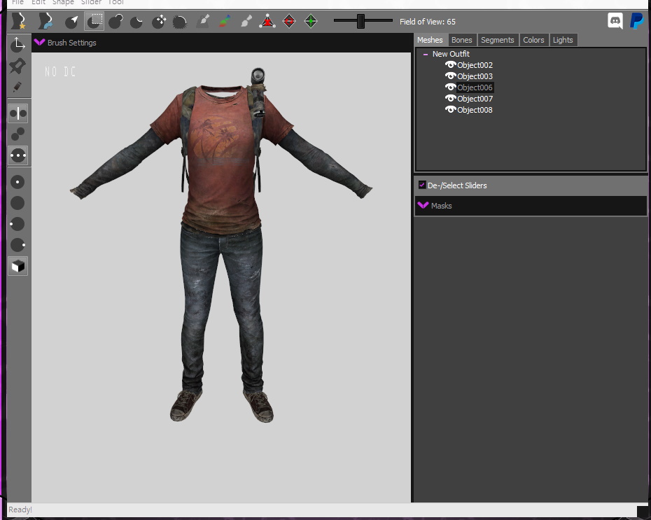Select Object002 mesh in tree
Viewport: 651px width, 520px height.
coord(475,65)
